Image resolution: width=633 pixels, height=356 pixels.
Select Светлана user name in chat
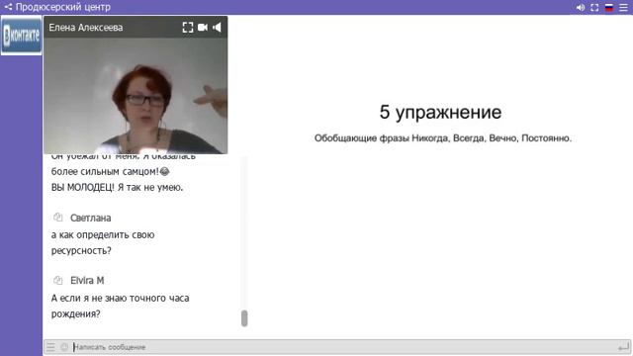click(x=90, y=218)
